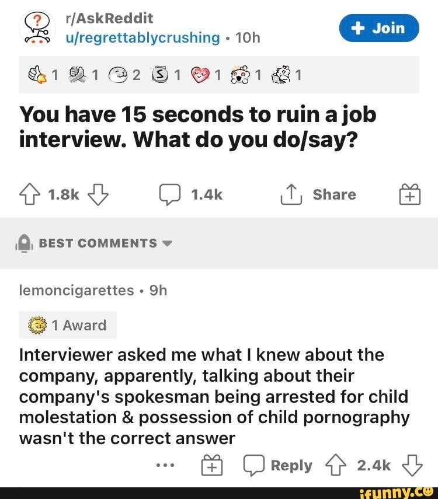Click the hugging Snoo award icon
438x499 pixels.
coord(280,74)
